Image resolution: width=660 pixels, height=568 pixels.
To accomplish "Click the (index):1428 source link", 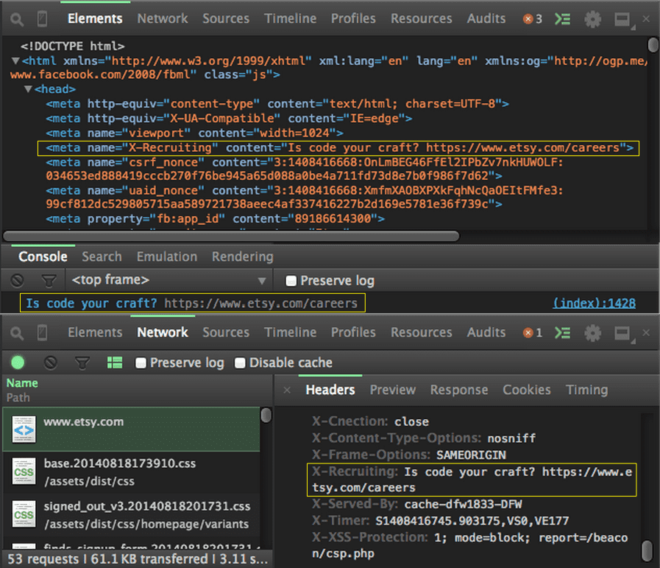I will (594, 303).
